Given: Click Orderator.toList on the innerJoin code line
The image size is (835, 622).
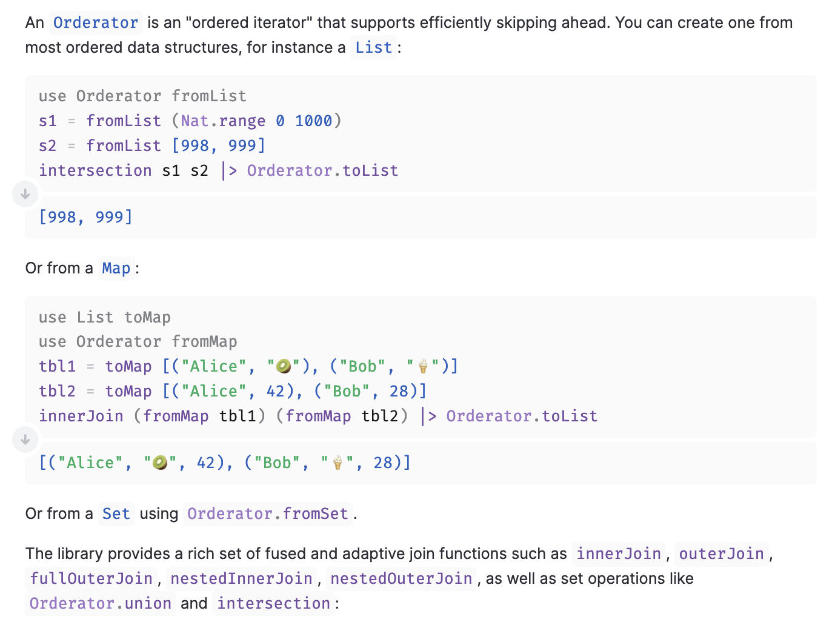Looking at the screenshot, I should tap(522, 416).
